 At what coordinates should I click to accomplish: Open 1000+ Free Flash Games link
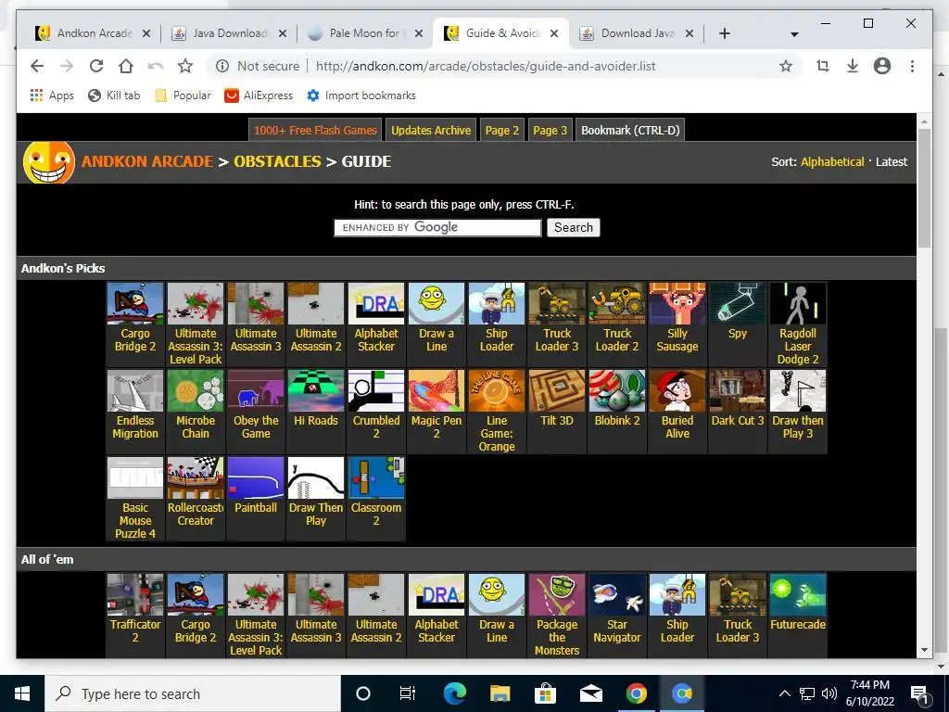tap(315, 130)
